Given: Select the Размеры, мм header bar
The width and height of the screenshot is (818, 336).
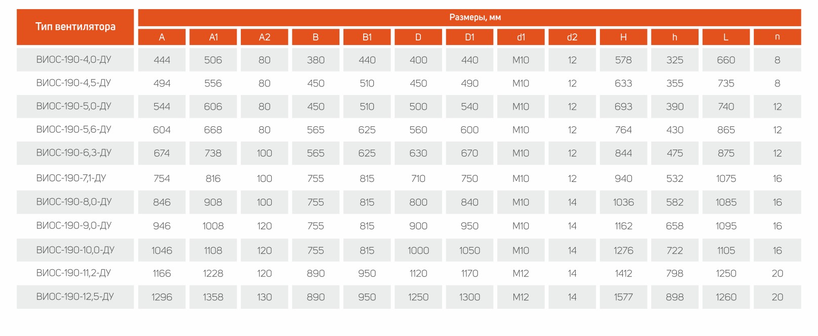Looking at the screenshot, I should click(x=469, y=17).
